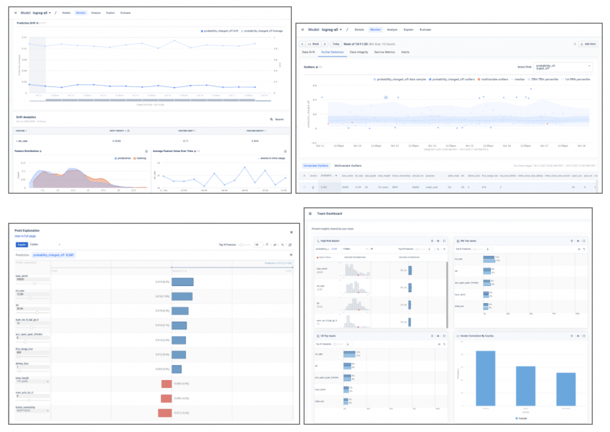Toggle training legend in Feature Distribution
The width and height of the screenshot is (610, 432).
(139, 158)
